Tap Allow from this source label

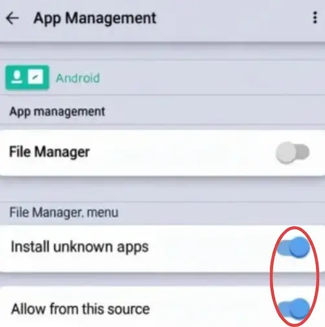80,309
